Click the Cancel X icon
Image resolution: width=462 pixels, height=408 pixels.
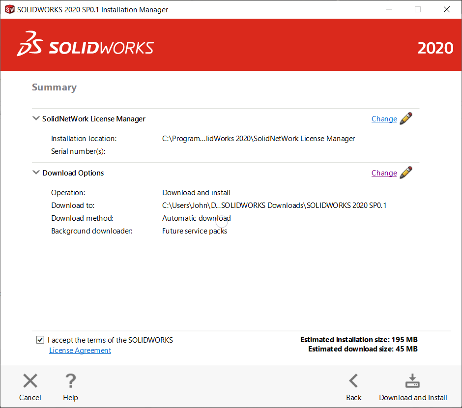tap(30, 380)
